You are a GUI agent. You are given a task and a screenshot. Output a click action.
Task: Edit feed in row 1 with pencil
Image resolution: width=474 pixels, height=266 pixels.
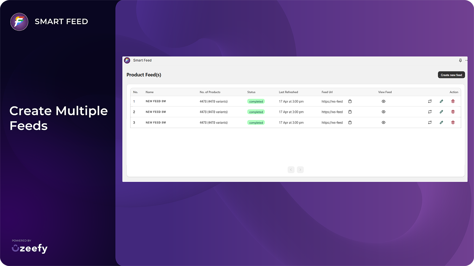441,101
